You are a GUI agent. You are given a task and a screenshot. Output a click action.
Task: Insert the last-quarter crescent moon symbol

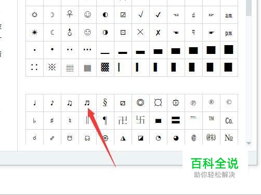click(52, 32)
